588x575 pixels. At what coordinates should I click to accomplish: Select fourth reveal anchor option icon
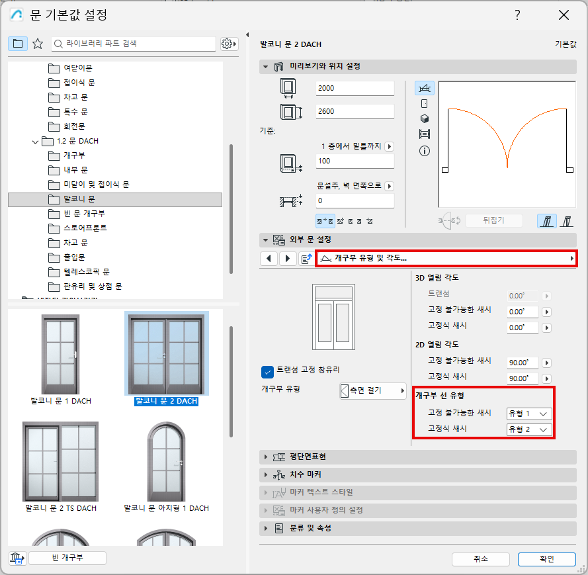[x=359, y=221]
